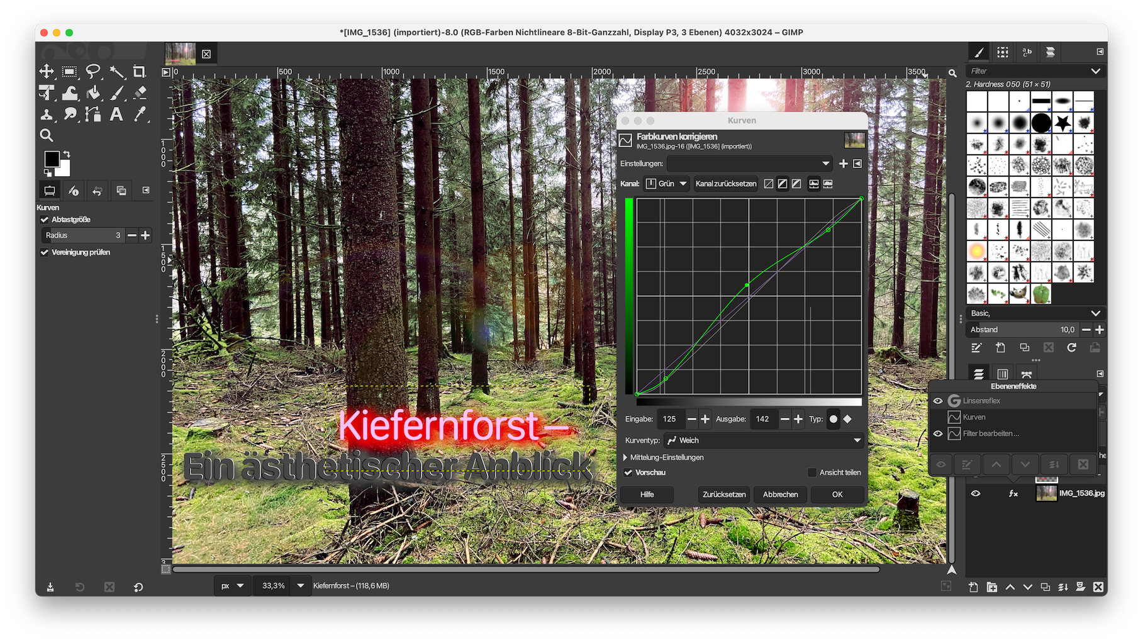Open the Kanal Grün channel dropdown
This screenshot has width=1143, height=643.
(666, 184)
